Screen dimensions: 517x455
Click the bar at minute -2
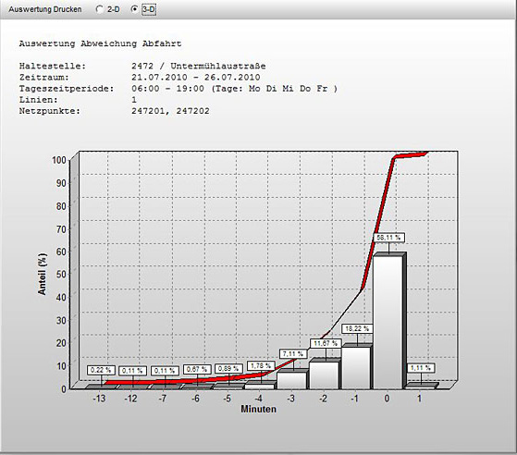tap(325, 375)
